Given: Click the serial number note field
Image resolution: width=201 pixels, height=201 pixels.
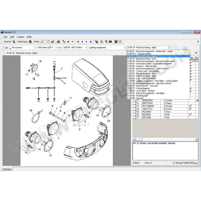Looking at the screenshot, I should pyautogui.click(x=165, y=151).
